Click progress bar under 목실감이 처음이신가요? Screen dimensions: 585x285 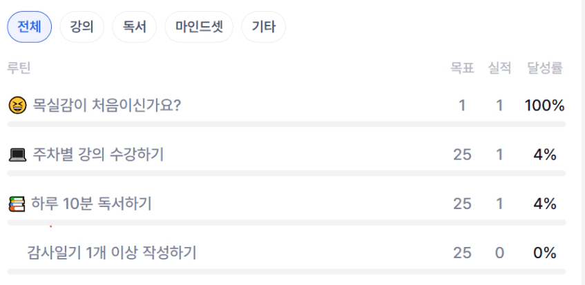click(x=286, y=124)
